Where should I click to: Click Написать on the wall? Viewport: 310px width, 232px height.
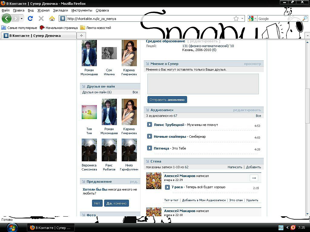pyautogui.click(x=235, y=167)
